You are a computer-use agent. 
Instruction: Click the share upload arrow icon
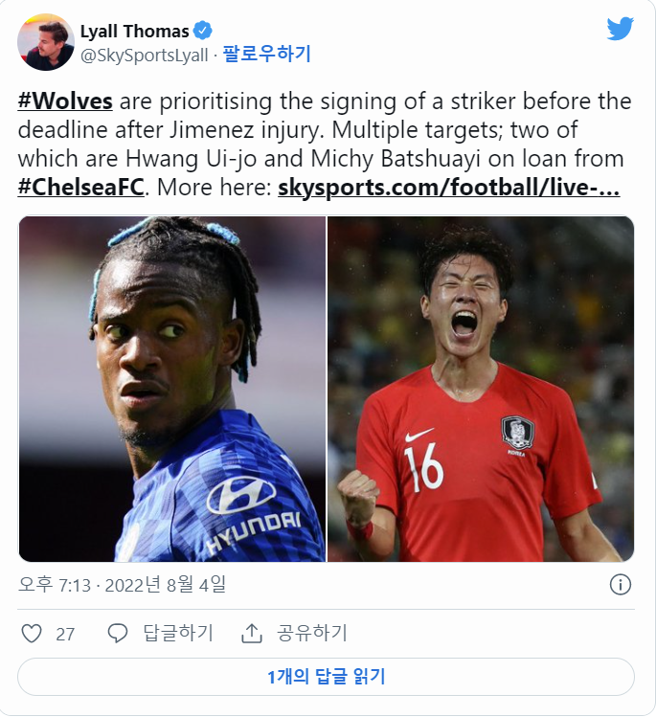pos(251,634)
